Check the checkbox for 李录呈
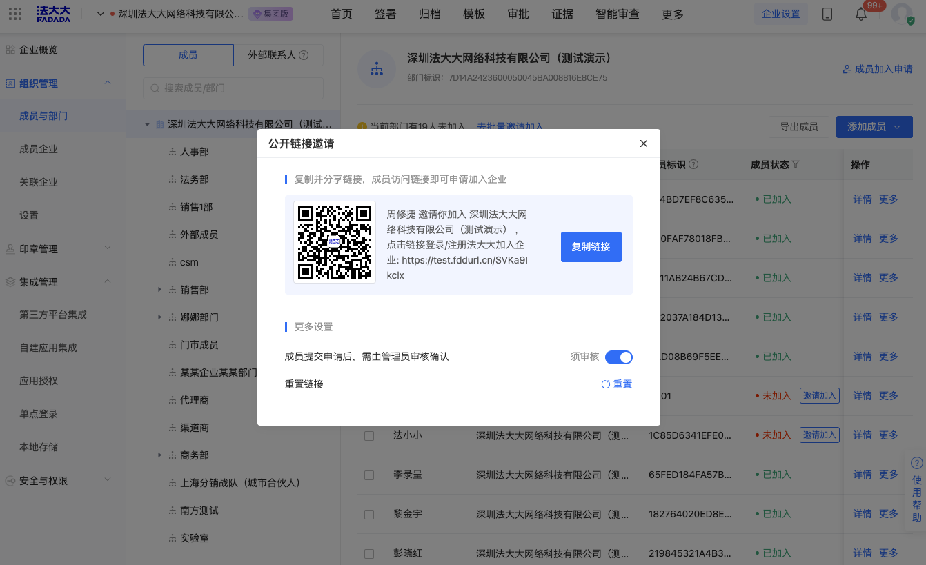926x565 pixels. coord(369,475)
